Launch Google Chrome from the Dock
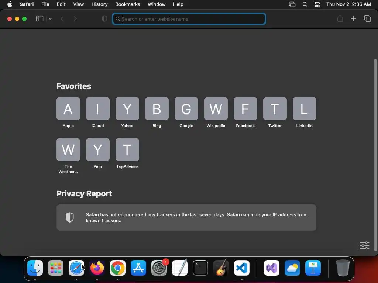The height and width of the screenshot is (283, 378). 118,268
